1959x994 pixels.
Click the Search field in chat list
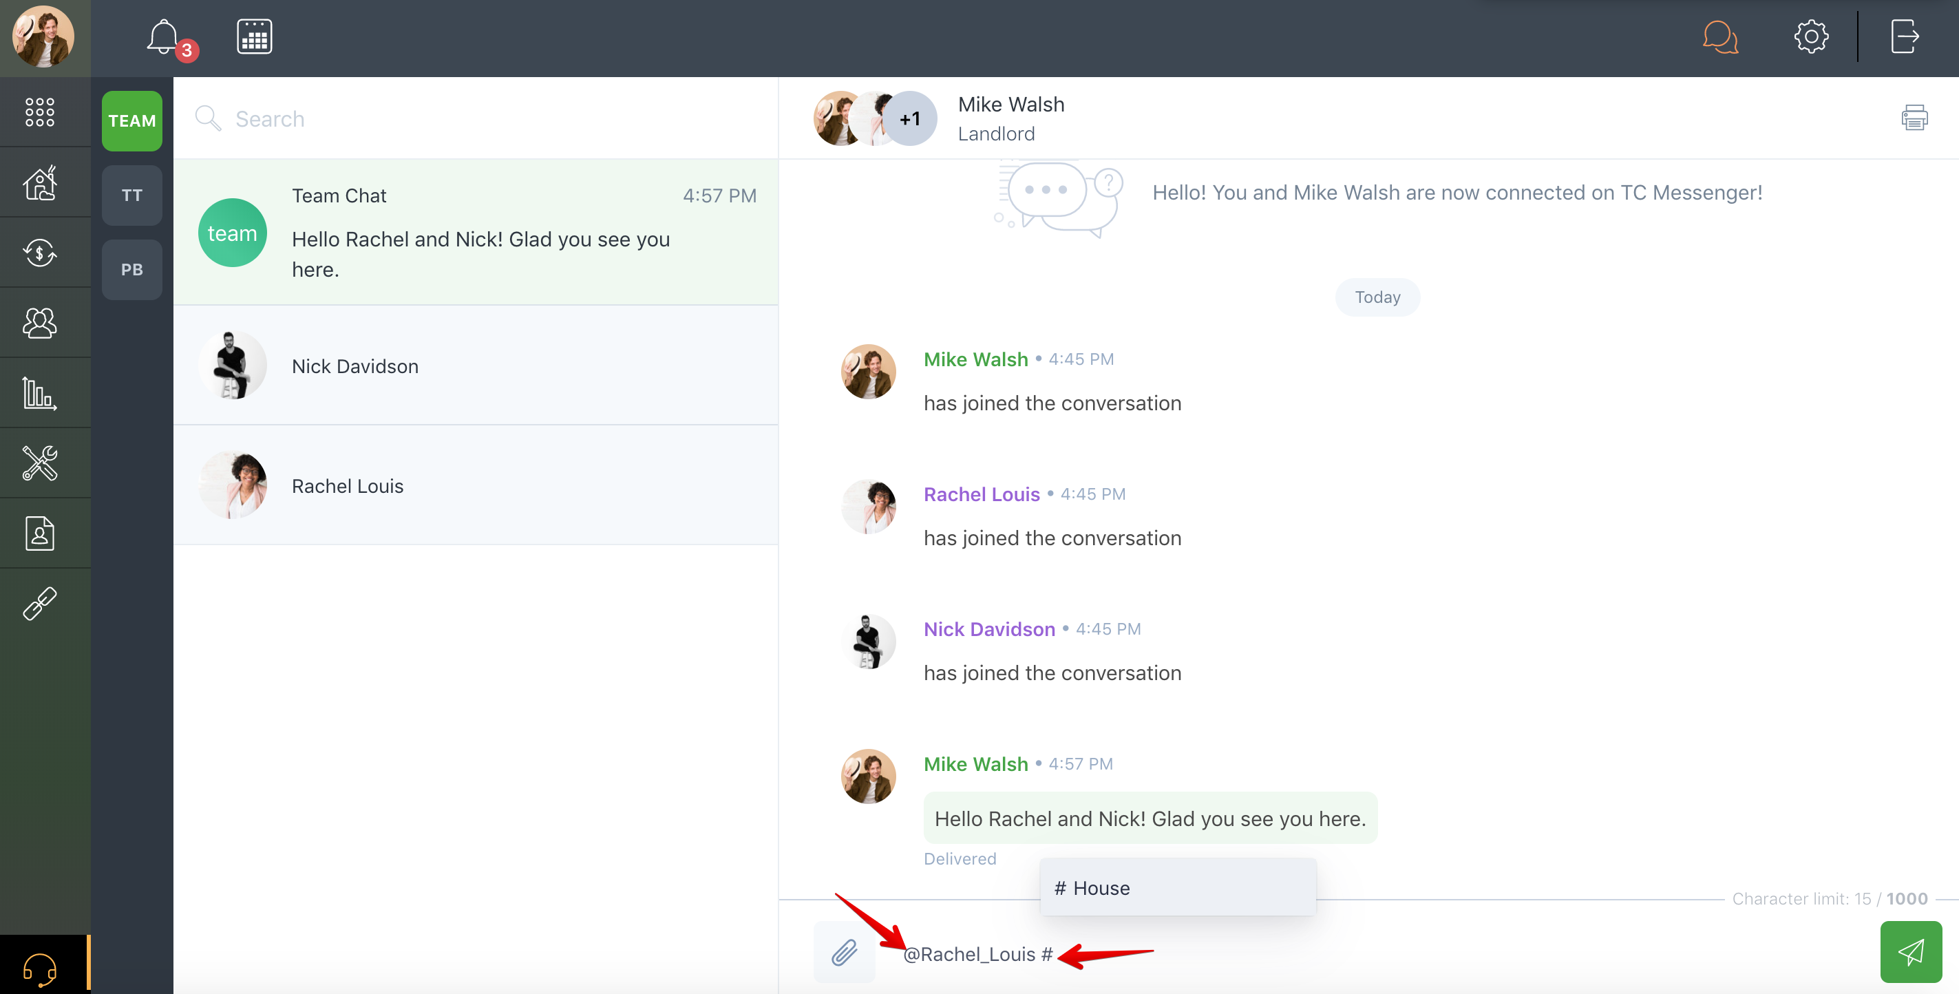click(x=487, y=118)
